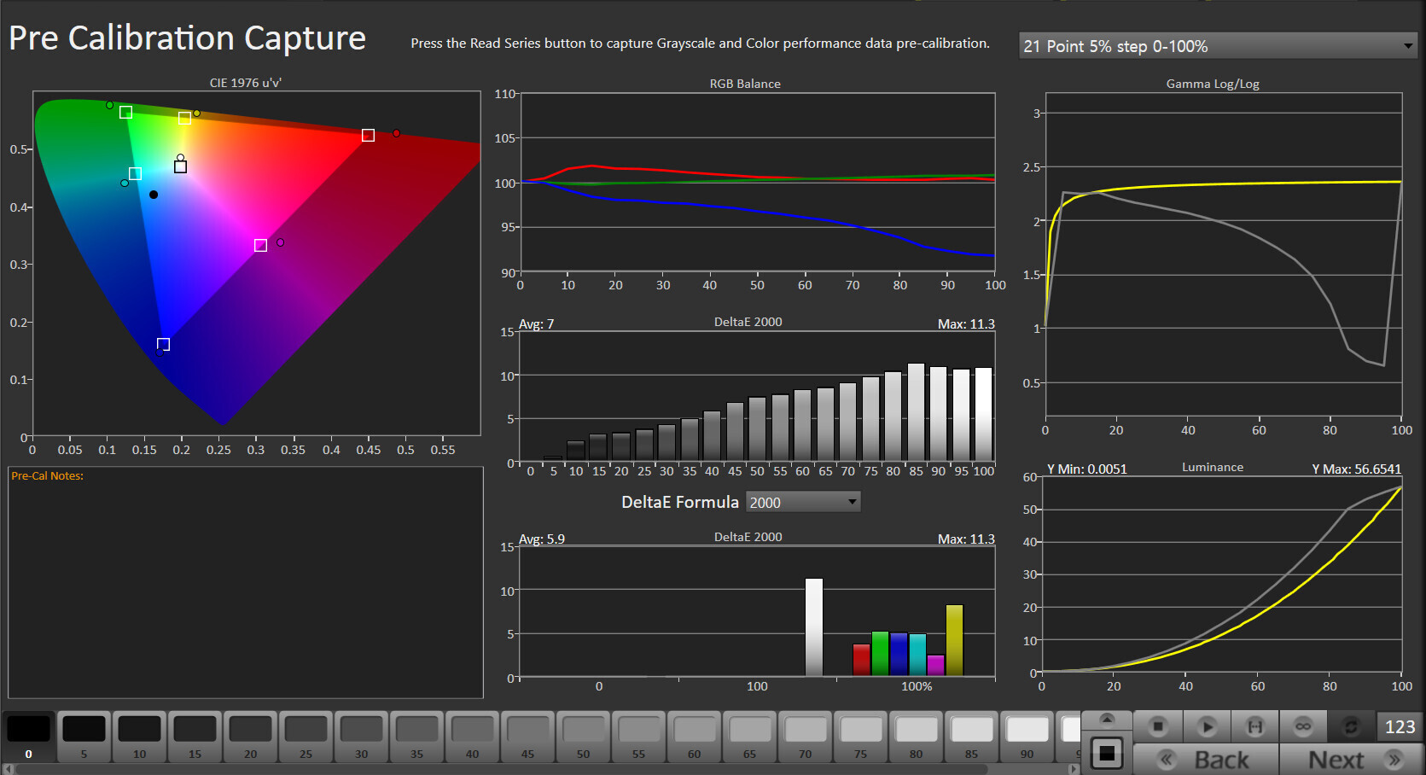This screenshot has height=775, width=1426.
Task: Select the 20% grayscale swatch
Action: click(x=250, y=736)
